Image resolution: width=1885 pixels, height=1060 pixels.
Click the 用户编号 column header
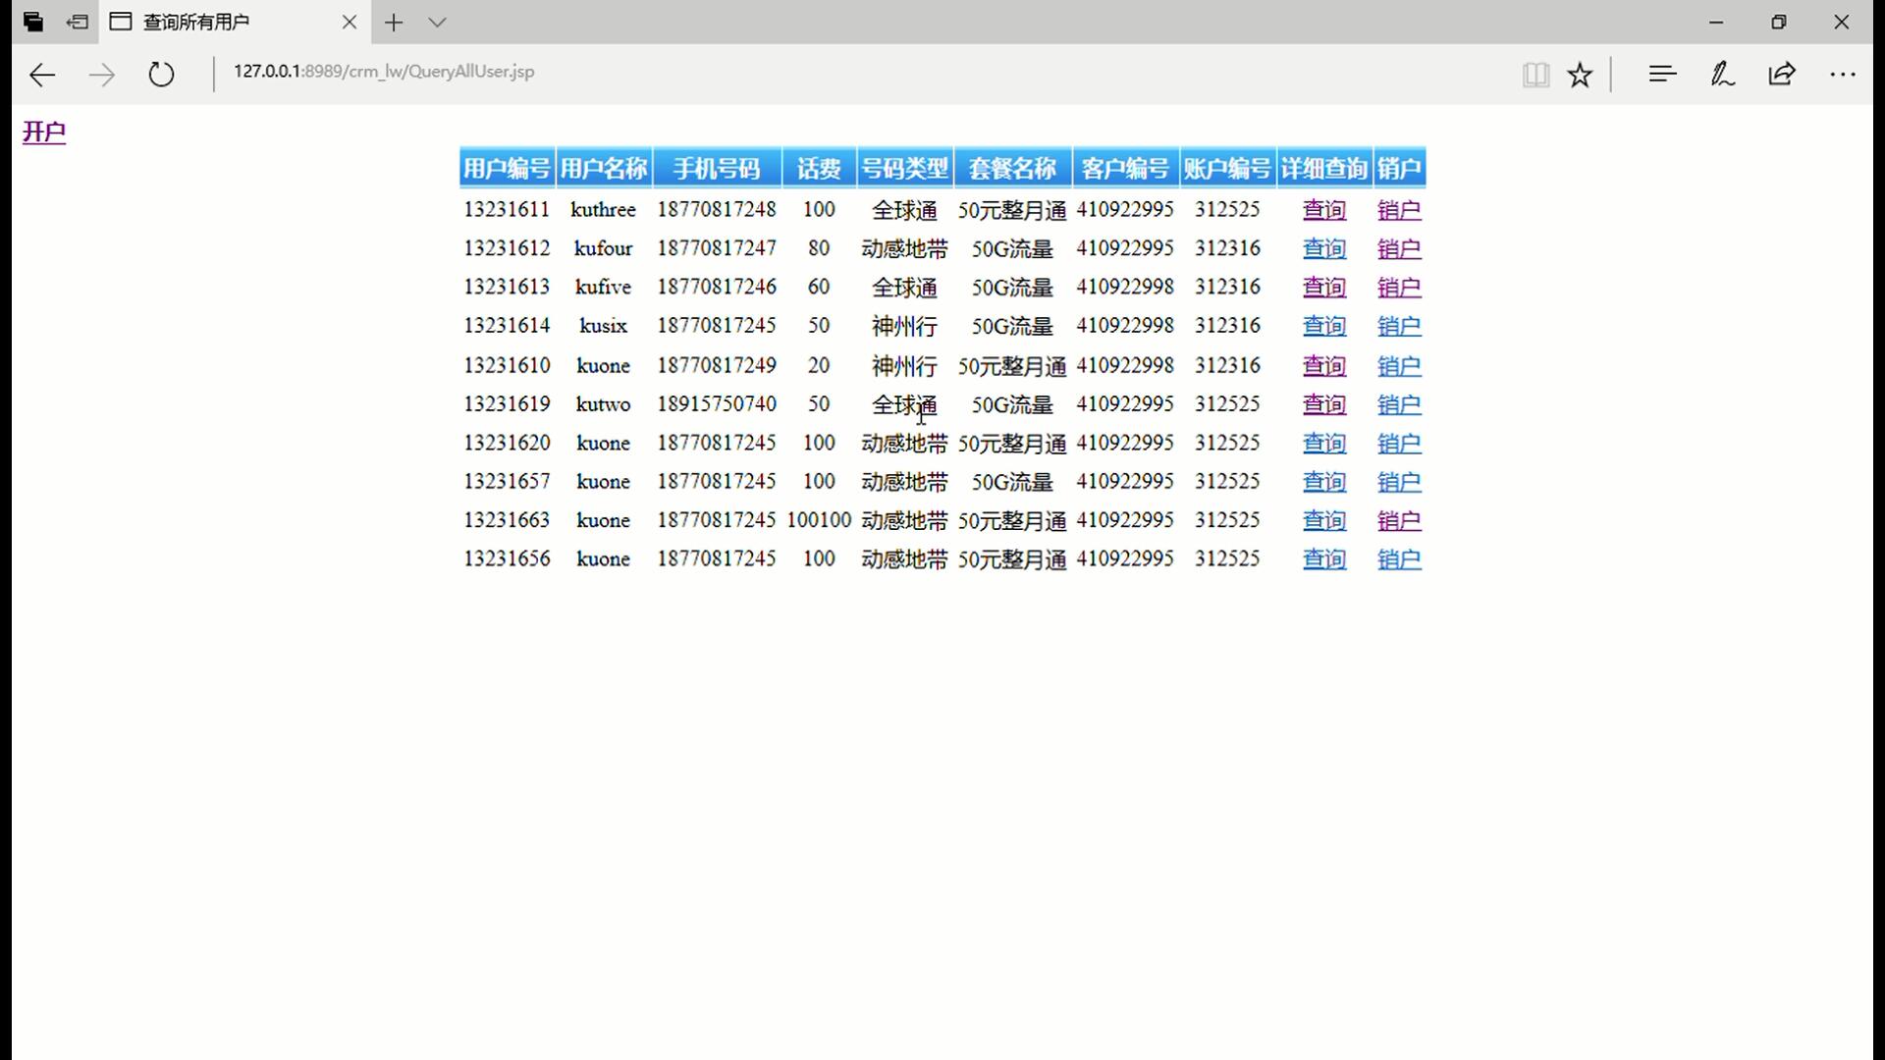coord(507,168)
